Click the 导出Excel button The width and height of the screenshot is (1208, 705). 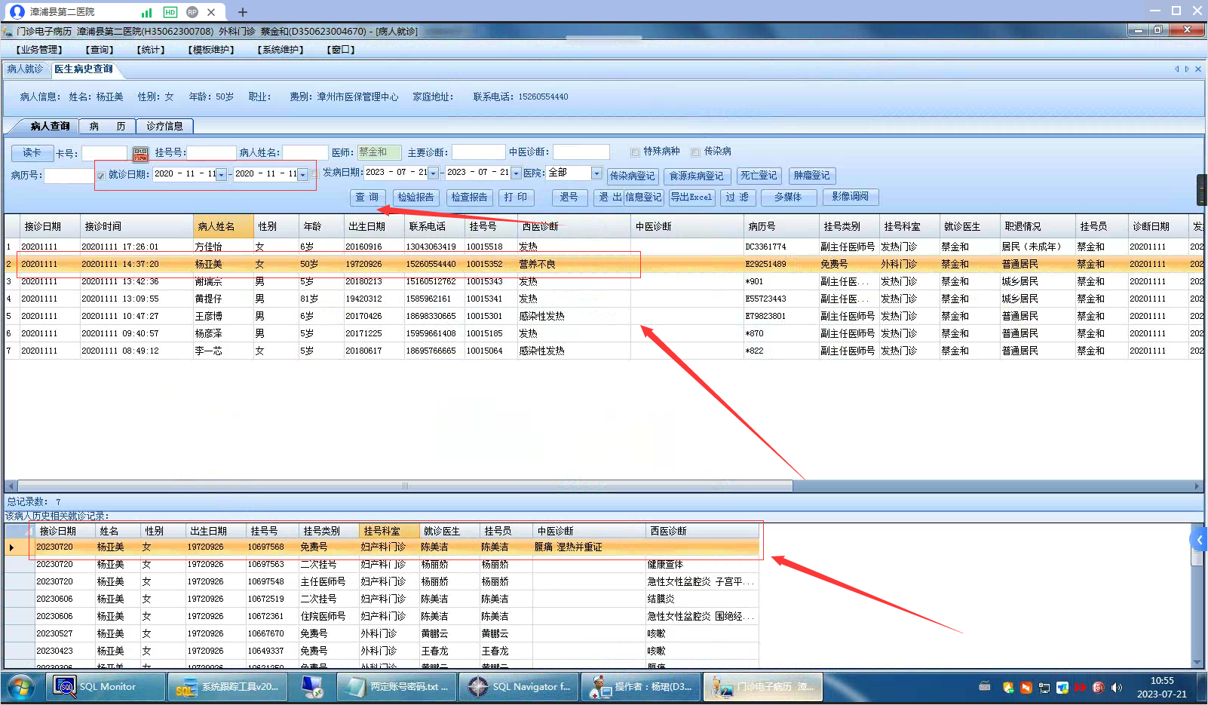pos(691,198)
